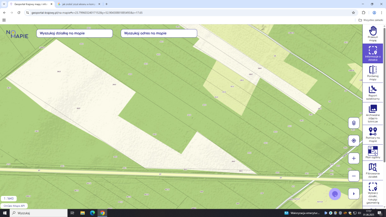Select Wybierz działki rysując geometrię tool

coord(372,193)
